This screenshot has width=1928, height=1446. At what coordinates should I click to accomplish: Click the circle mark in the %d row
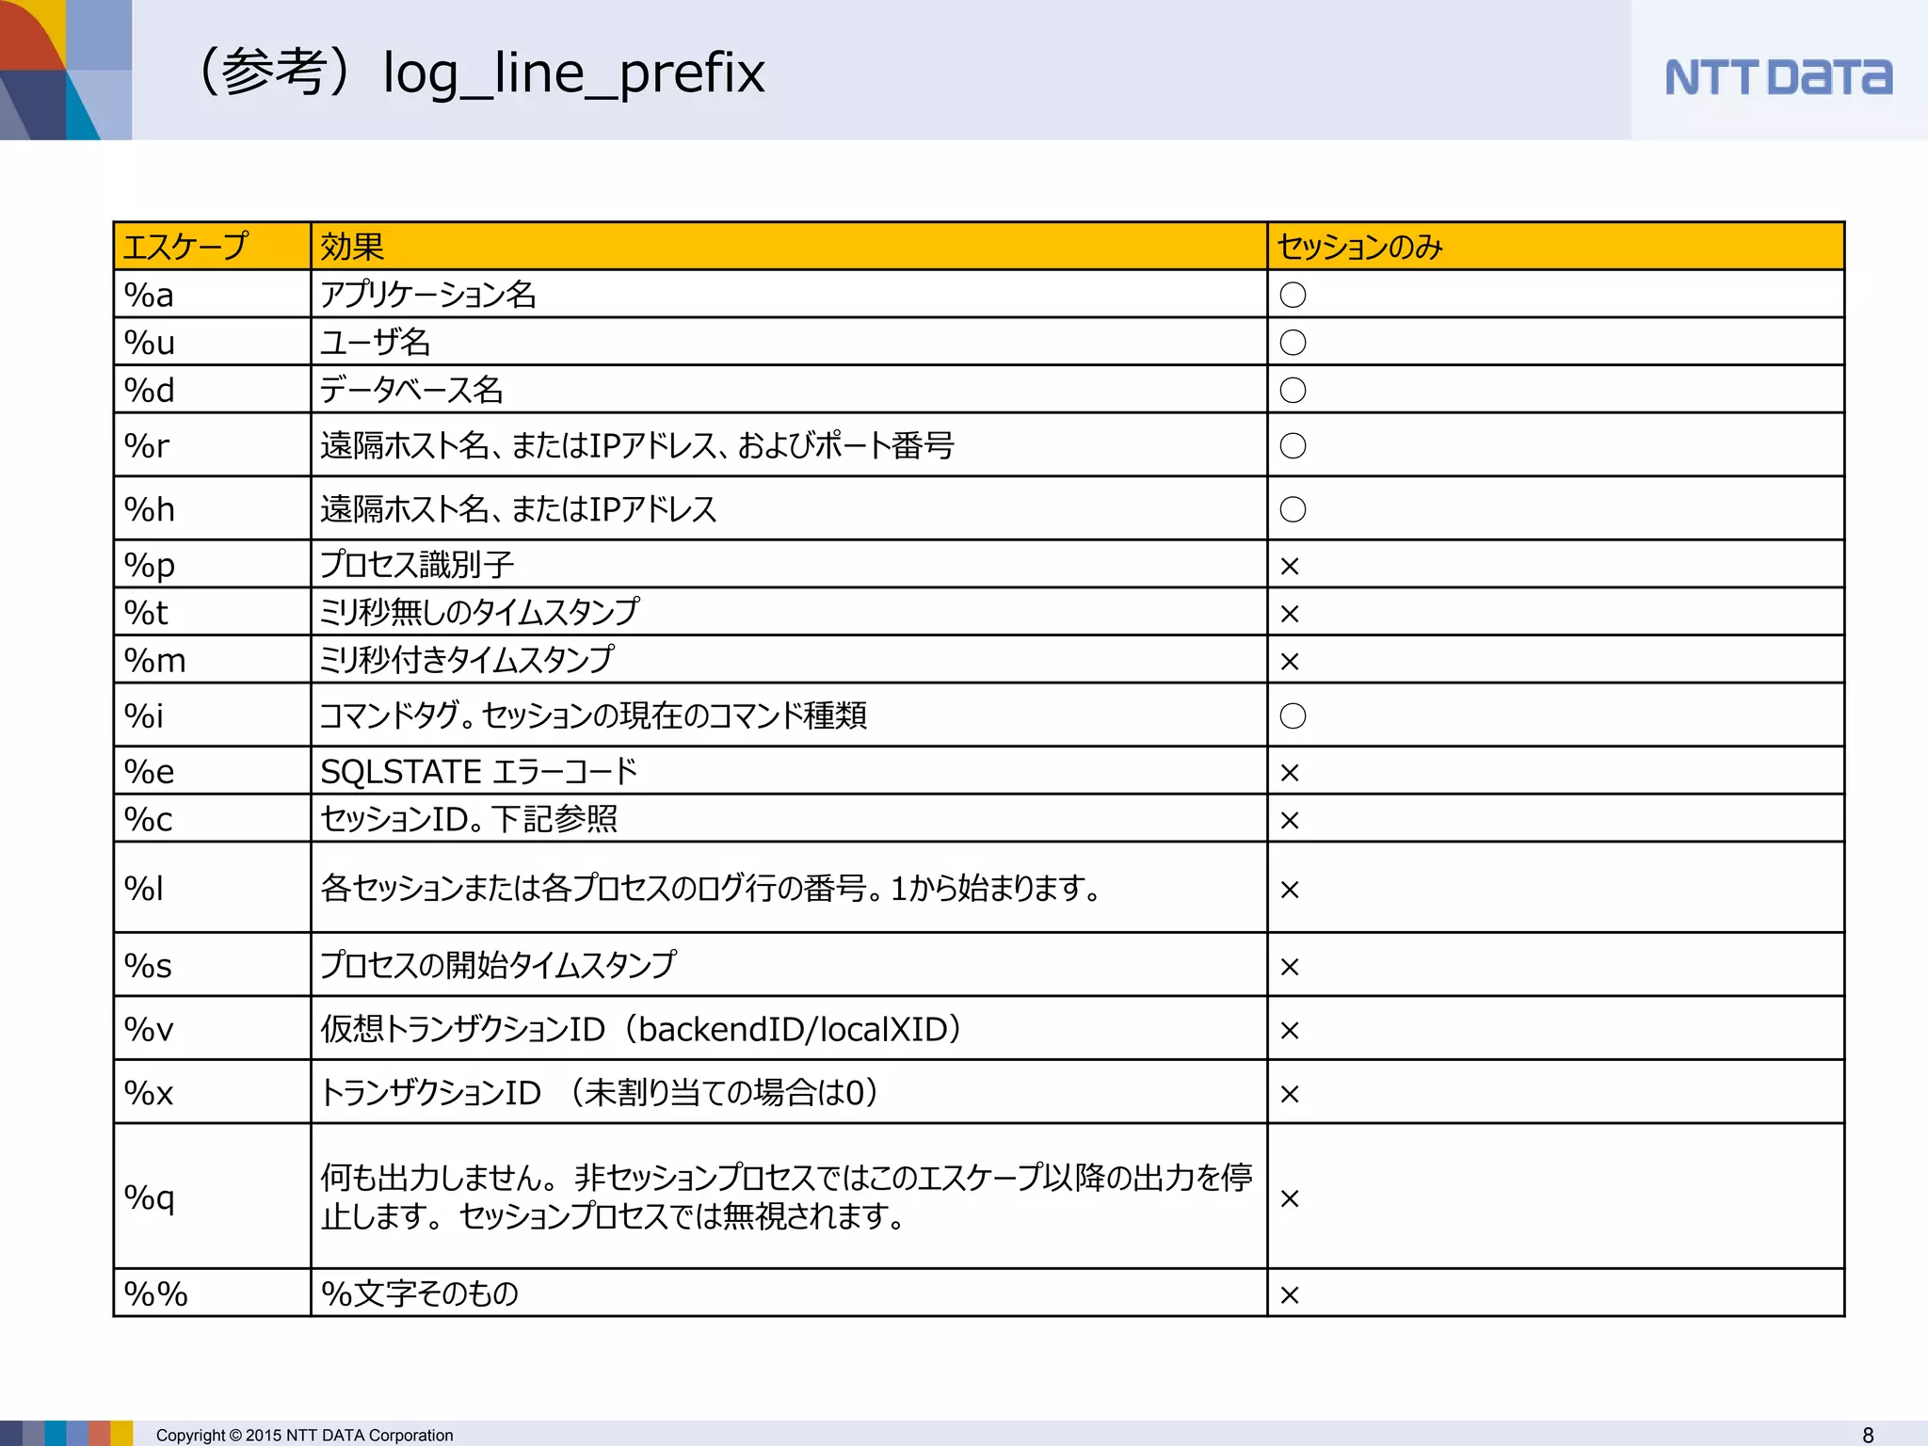point(1293,391)
